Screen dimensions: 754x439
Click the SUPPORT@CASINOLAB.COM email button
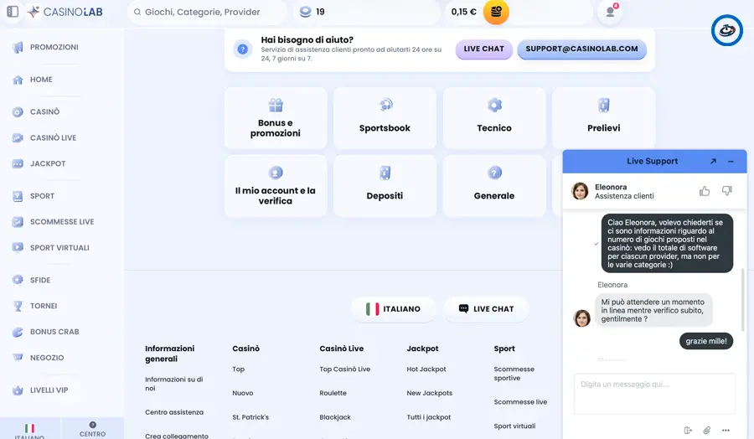pos(582,49)
